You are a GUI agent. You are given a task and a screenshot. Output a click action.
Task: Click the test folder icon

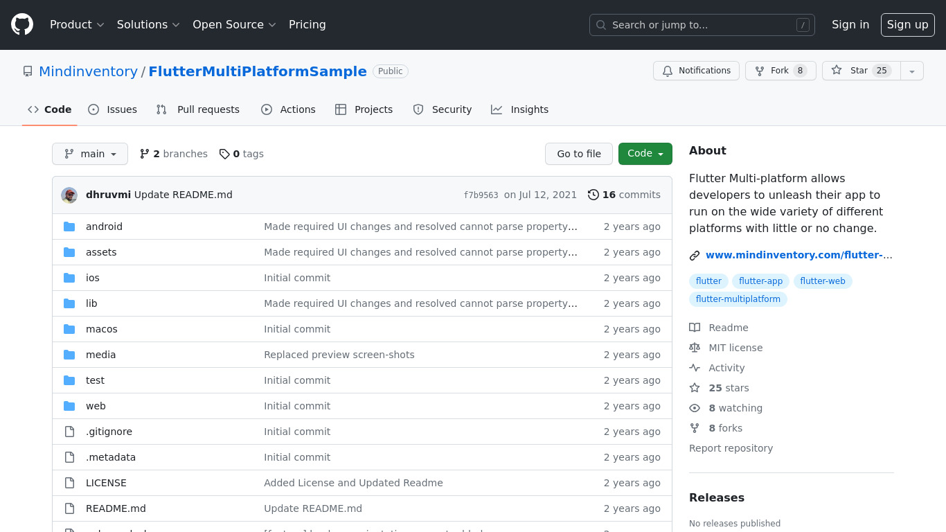click(x=69, y=380)
